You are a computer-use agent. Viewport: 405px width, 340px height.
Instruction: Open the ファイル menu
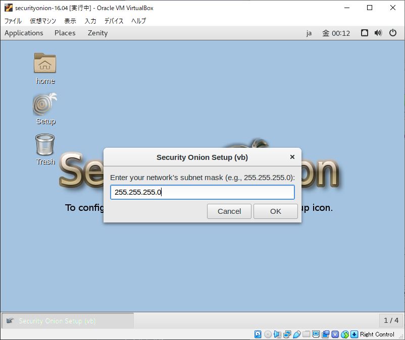(x=13, y=21)
